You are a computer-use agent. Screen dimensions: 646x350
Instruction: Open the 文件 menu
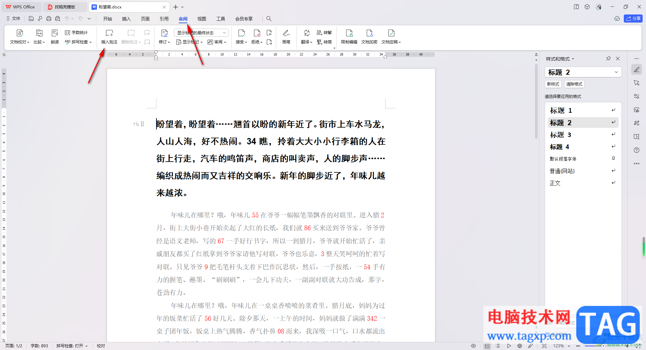(13, 19)
